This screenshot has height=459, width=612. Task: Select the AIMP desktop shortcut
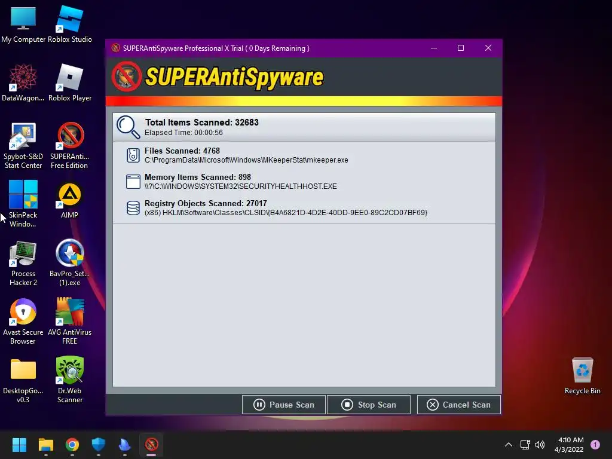point(70,200)
